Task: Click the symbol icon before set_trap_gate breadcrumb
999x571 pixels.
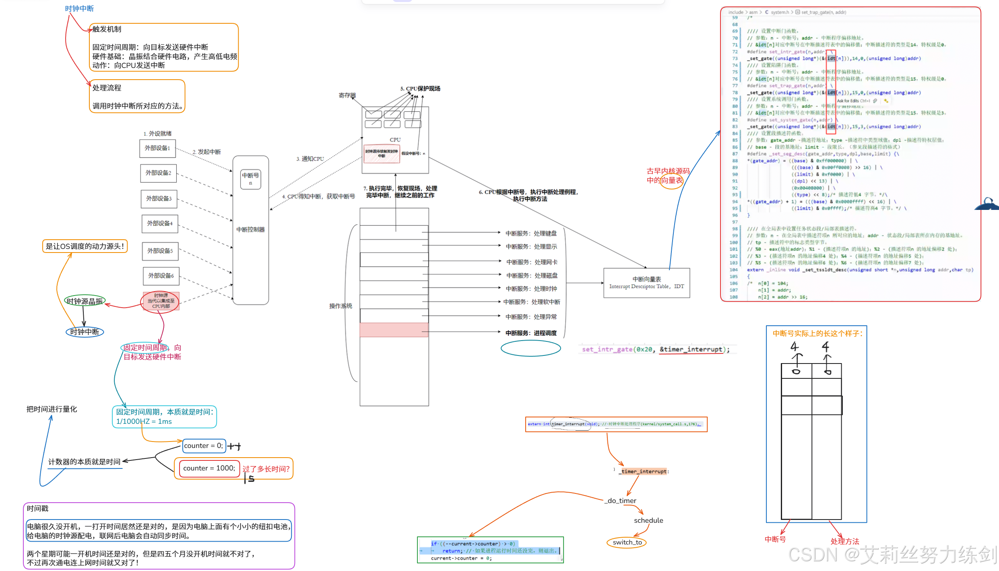Action: (797, 12)
